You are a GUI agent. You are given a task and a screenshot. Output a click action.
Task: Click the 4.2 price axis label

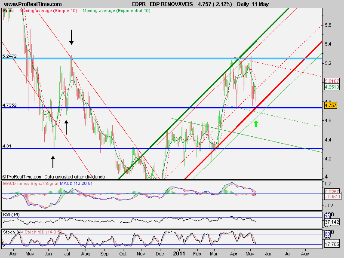[328, 159]
